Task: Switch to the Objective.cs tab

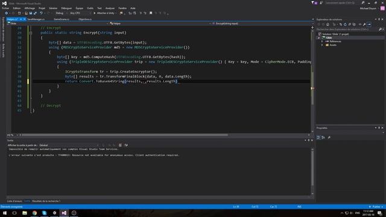Action: pos(85,19)
